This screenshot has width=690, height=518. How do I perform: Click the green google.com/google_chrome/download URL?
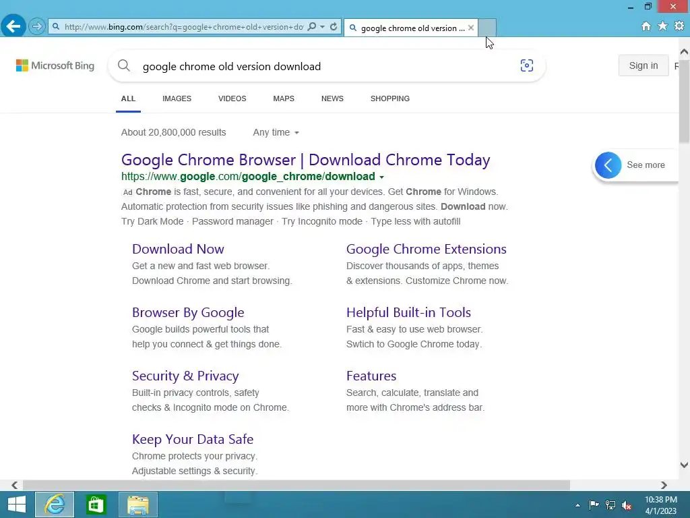click(x=248, y=177)
